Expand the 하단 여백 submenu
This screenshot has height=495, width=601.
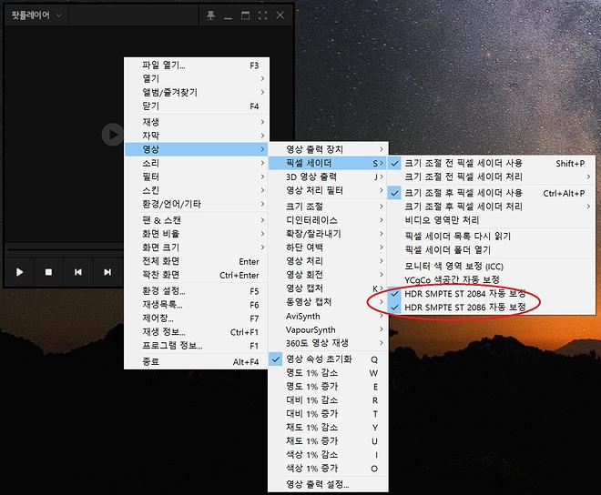point(328,247)
